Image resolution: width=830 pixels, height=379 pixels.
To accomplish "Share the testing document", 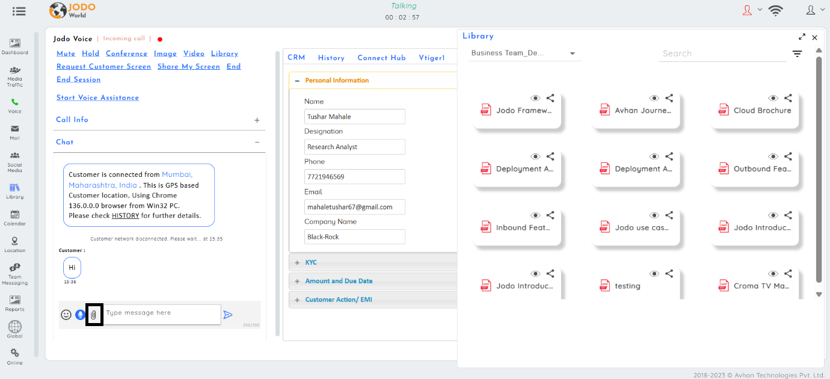I will 669,273.
